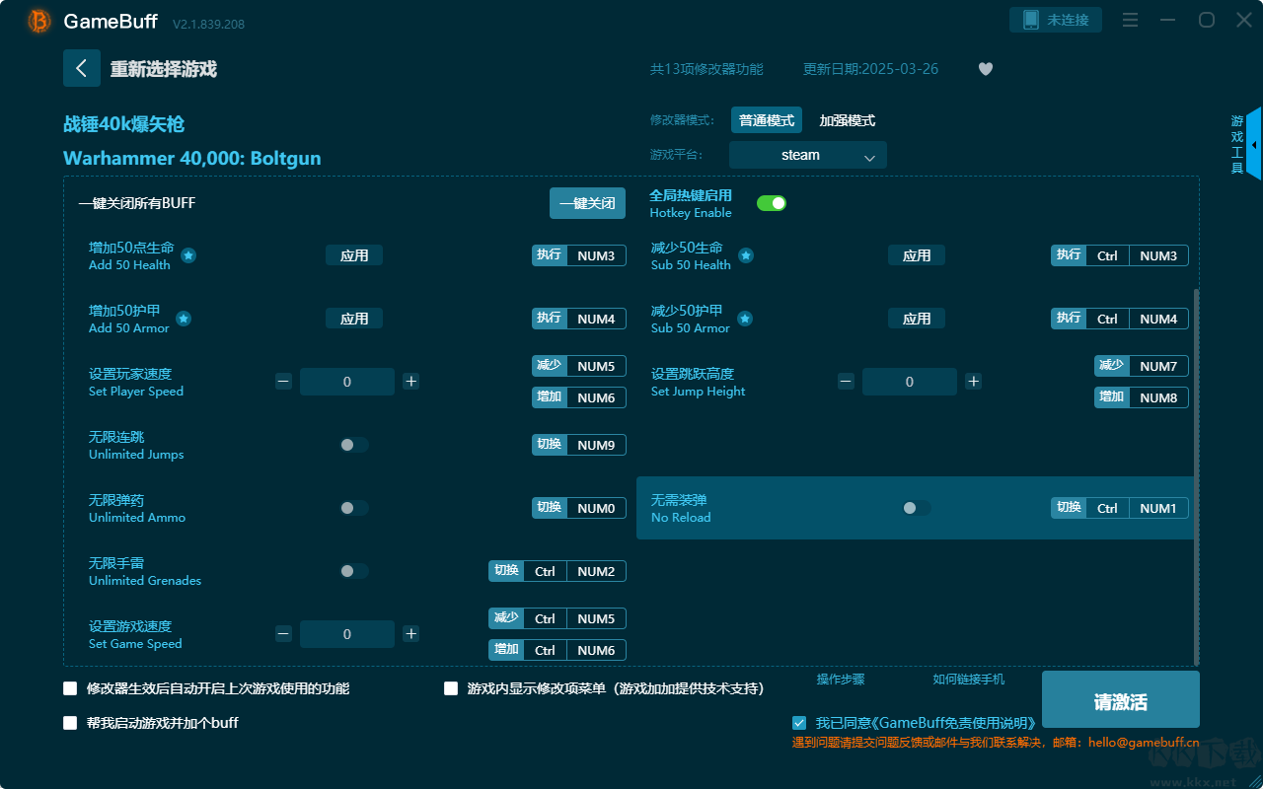1263x789 pixels.
Task: Click Set Player Speed value field
Action: [347, 382]
